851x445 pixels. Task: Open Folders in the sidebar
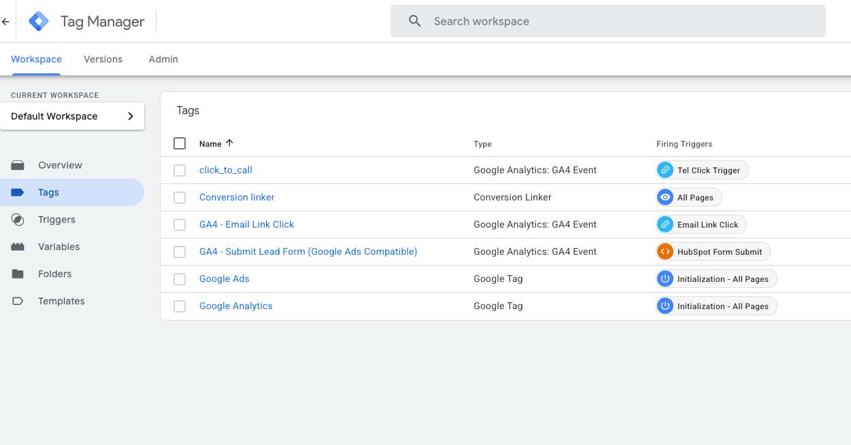pyautogui.click(x=72, y=274)
